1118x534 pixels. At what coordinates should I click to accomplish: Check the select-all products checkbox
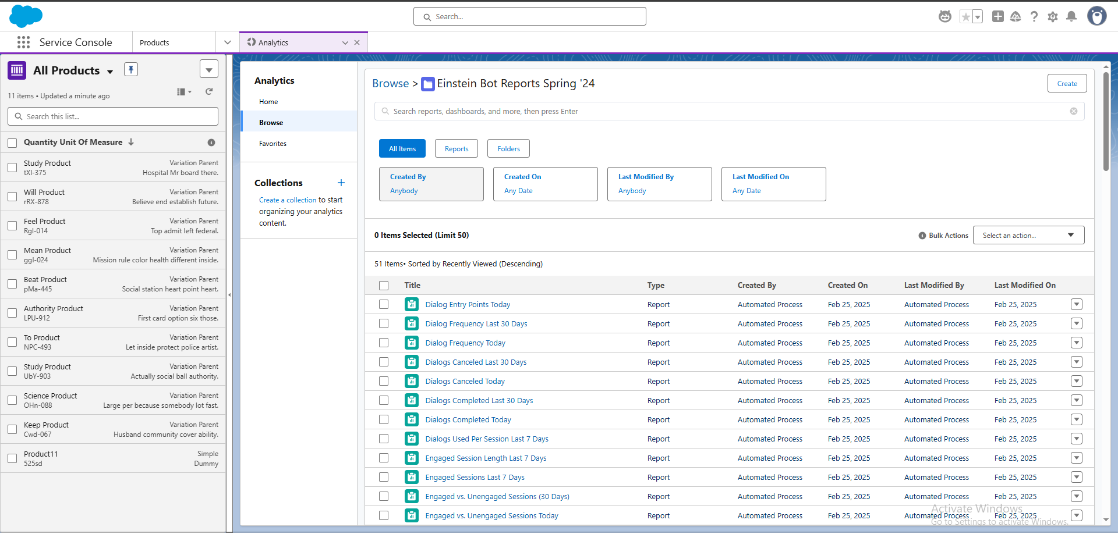[12, 143]
